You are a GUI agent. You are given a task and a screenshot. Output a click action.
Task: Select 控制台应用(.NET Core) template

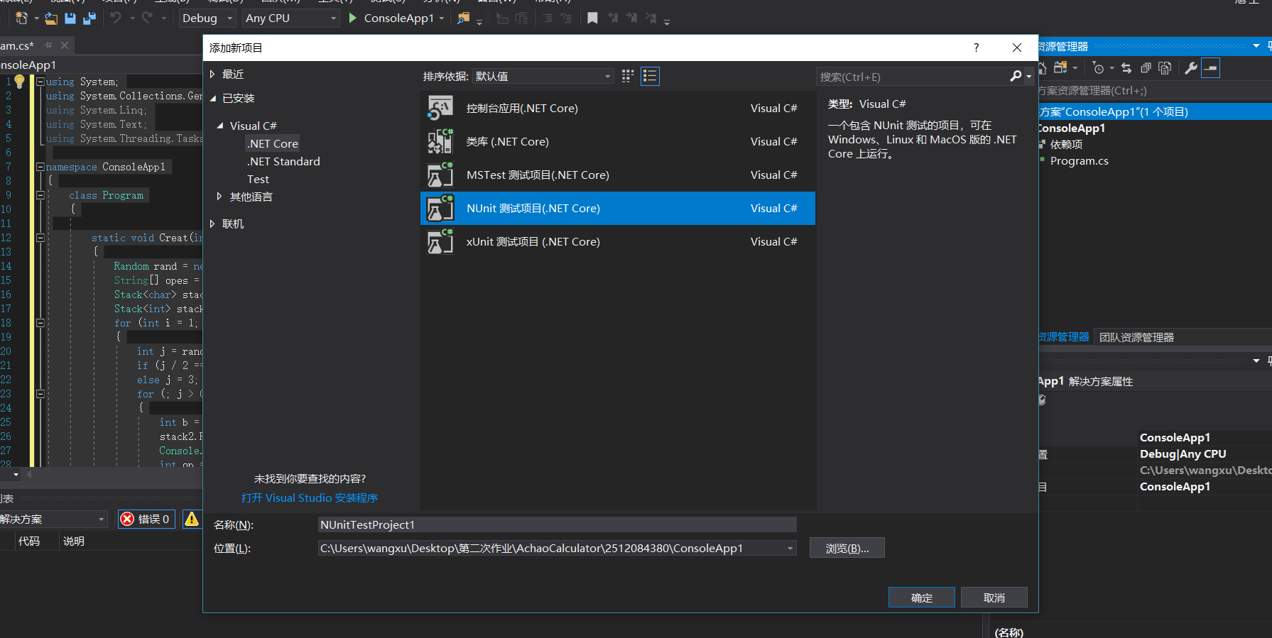[618, 109]
